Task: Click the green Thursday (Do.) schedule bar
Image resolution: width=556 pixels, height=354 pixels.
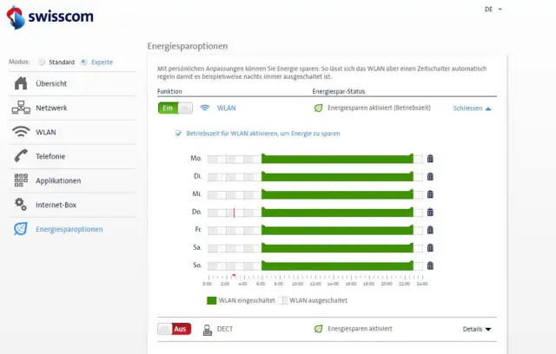Action: click(338, 212)
